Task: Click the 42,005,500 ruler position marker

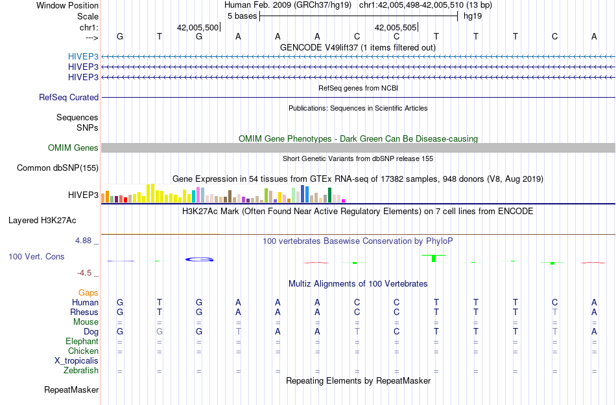Action: (198, 27)
